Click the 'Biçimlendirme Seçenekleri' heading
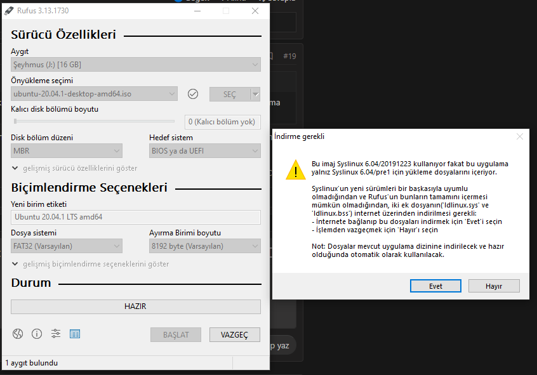 [89, 188]
